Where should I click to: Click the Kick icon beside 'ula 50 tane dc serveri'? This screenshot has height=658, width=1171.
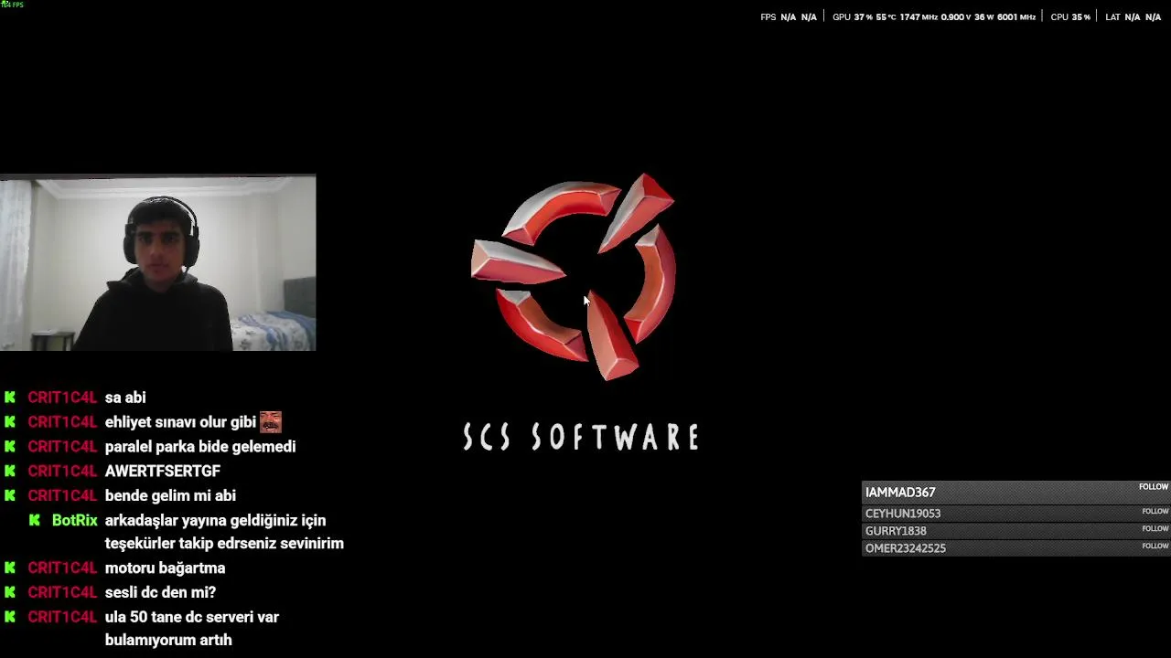[10, 617]
